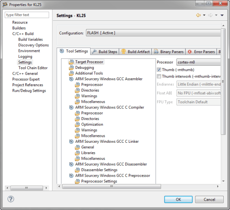Switch to the Build Steps tab
Image resolution: width=230 pixels, height=210 pixels.
coord(105,52)
